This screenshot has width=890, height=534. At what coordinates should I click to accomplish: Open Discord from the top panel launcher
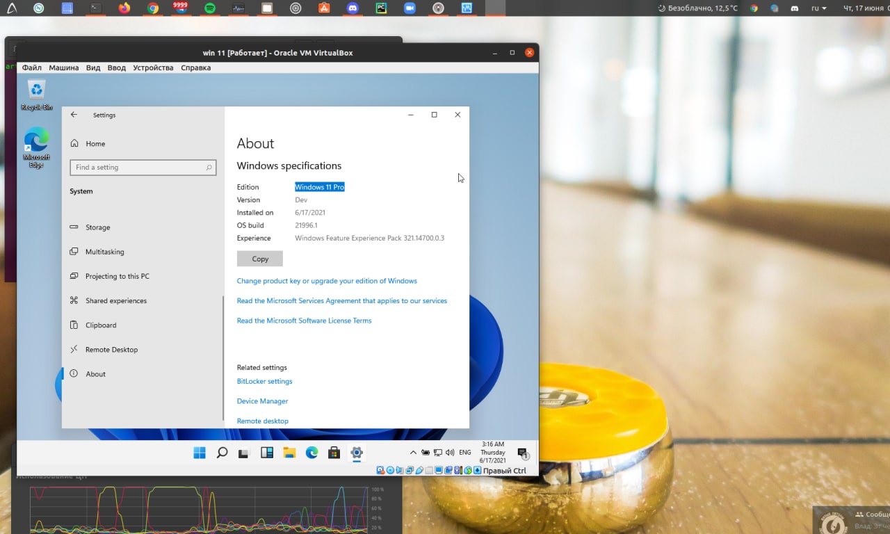click(353, 8)
